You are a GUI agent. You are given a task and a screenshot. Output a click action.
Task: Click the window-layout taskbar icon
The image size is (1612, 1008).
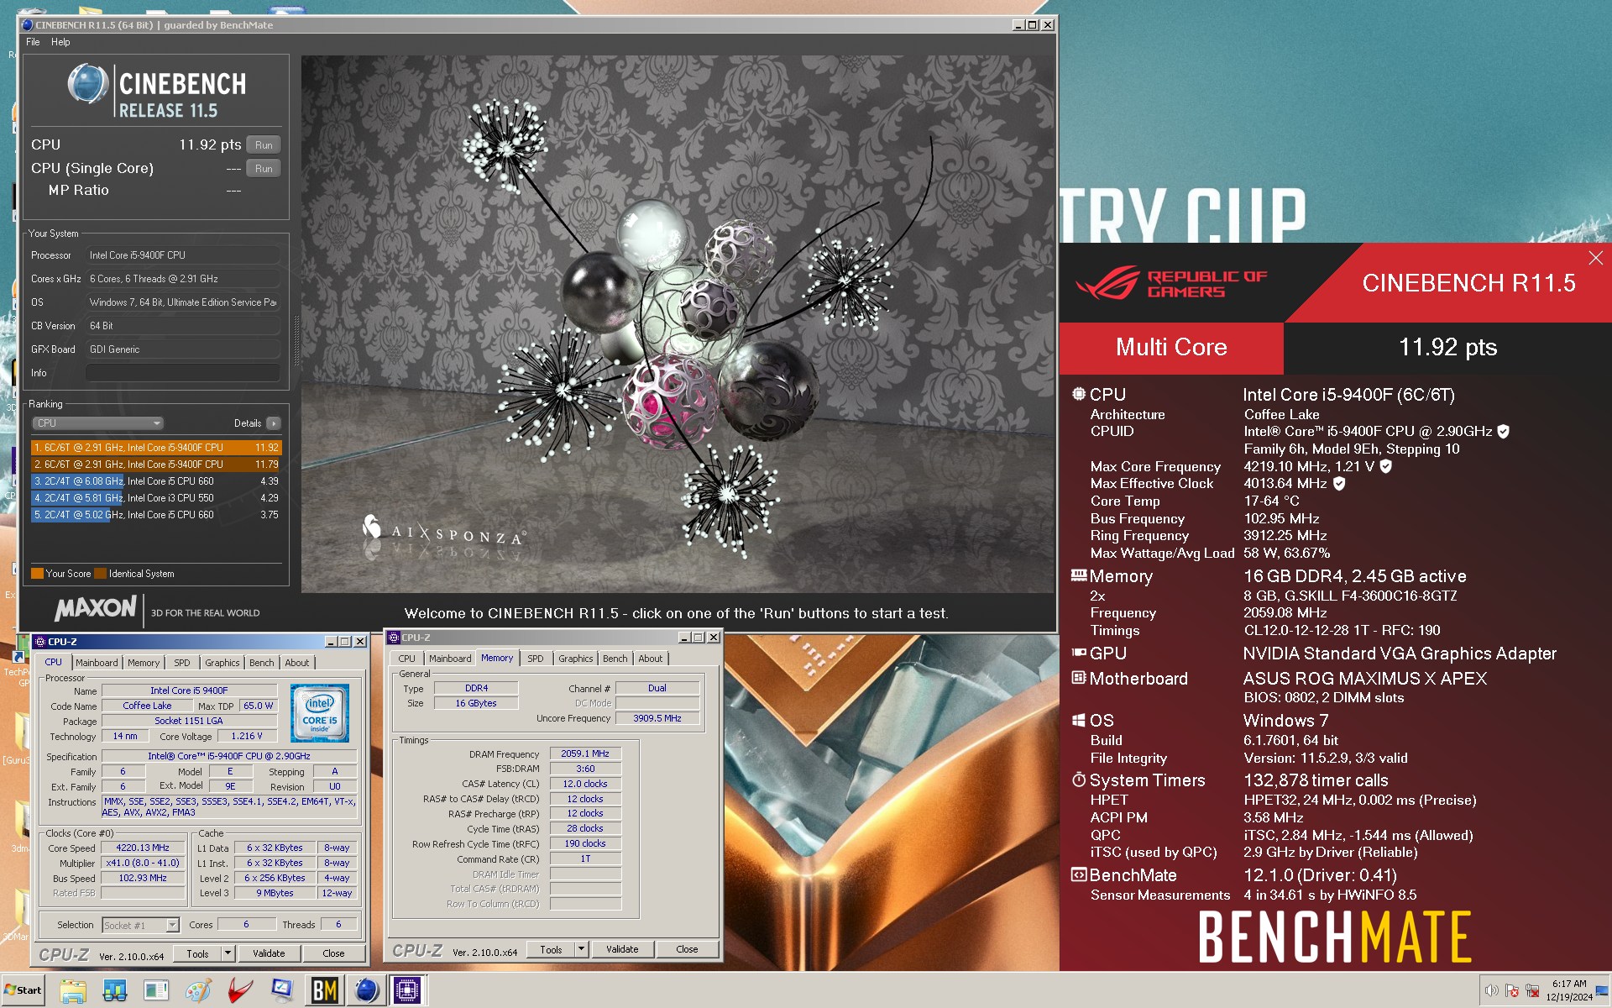click(156, 991)
